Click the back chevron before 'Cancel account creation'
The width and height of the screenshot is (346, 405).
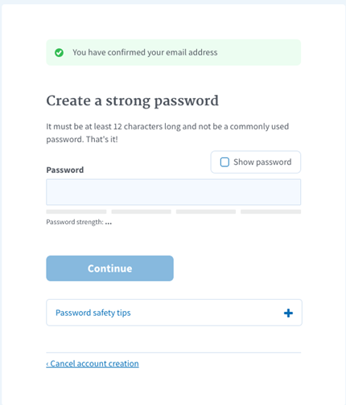click(x=47, y=364)
